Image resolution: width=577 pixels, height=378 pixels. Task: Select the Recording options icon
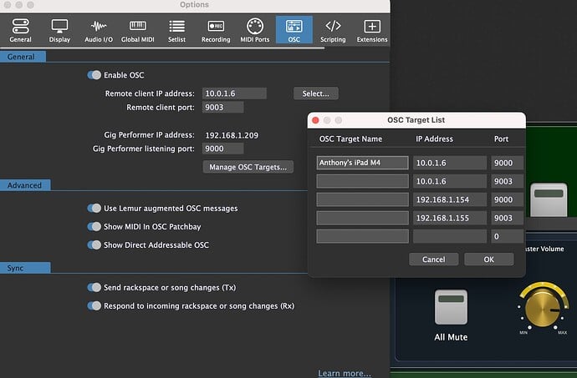click(216, 26)
